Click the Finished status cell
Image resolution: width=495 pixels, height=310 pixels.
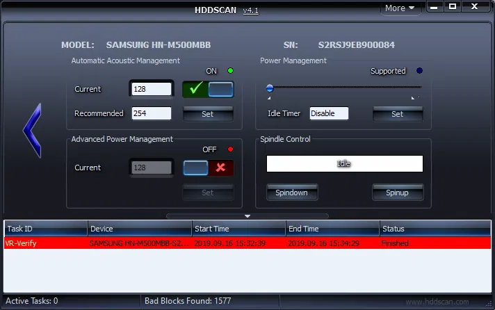395,243
